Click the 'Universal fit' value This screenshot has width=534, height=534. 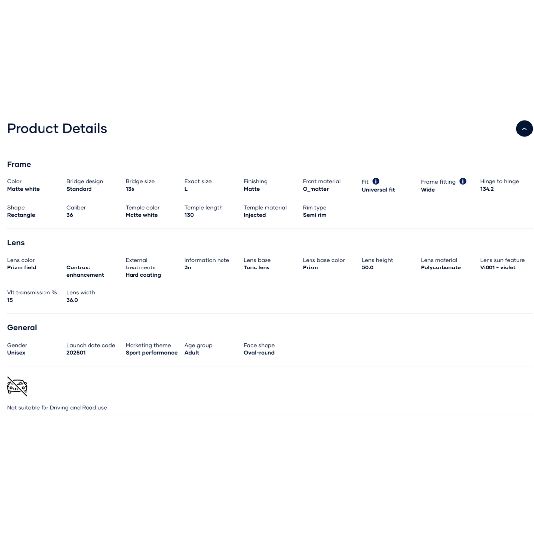click(x=378, y=190)
